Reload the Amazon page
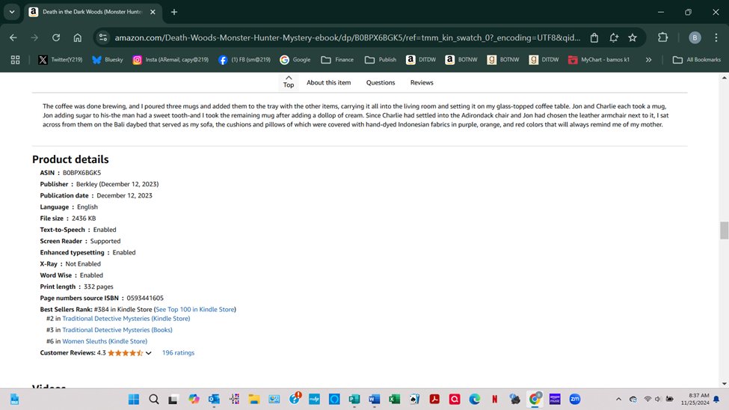 coord(56,37)
